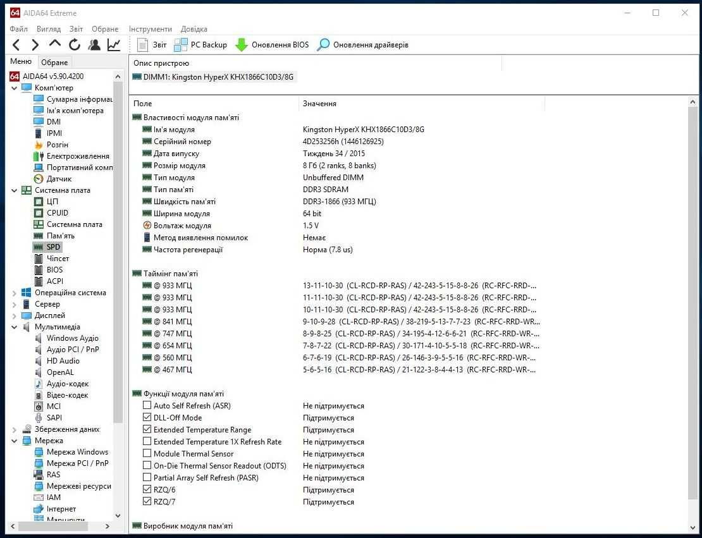Open the Звіт menu in menu bar
702x538 pixels.
tap(76, 28)
